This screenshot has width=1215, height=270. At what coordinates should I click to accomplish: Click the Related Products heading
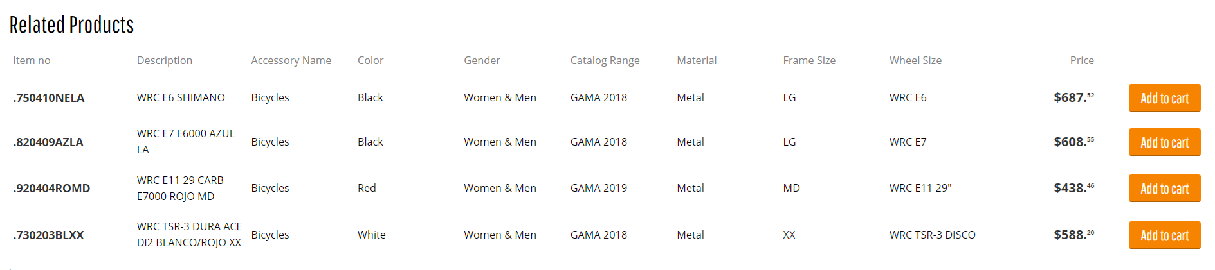71,25
